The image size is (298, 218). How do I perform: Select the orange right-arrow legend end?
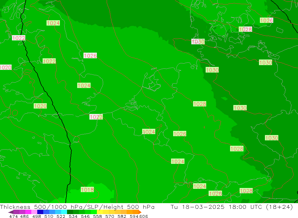[x=140, y=212]
